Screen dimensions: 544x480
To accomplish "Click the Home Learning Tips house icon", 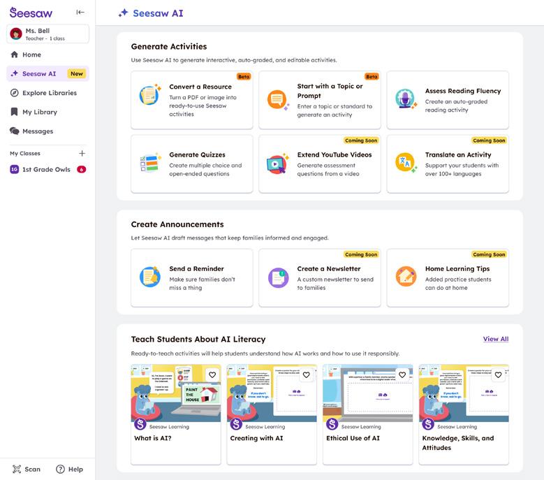I will click(406, 276).
